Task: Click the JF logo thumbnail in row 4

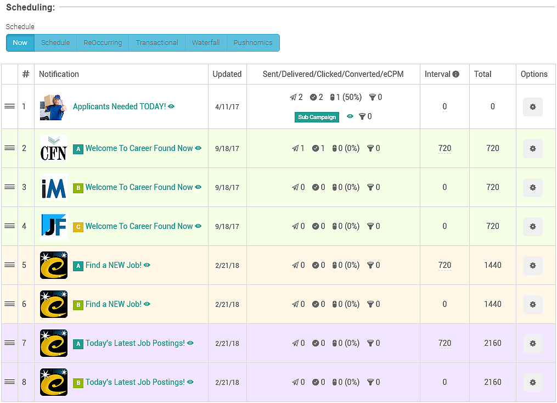Action: pos(54,226)
